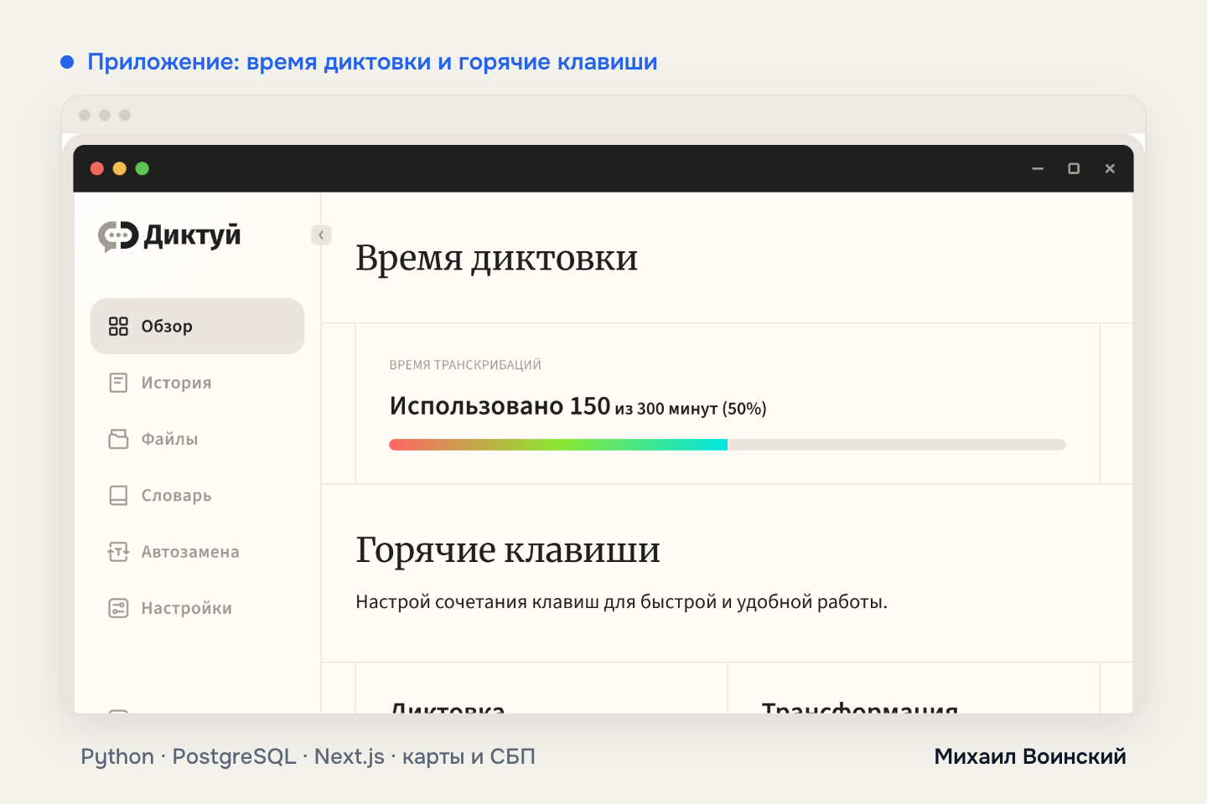Screen dimensions: 1207x804
Task: Go to История in the sidebar
Action: coord(197,383)
